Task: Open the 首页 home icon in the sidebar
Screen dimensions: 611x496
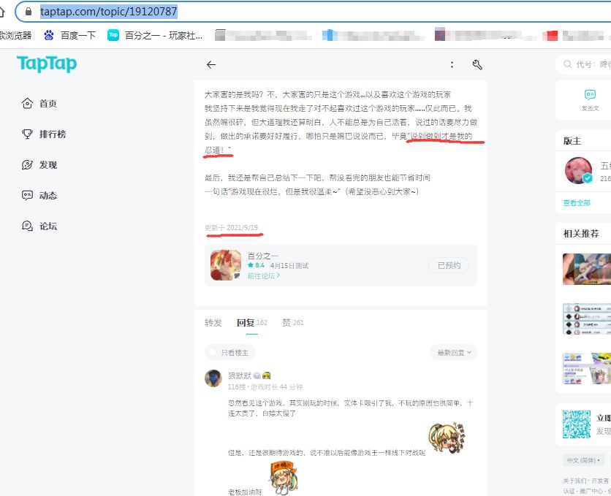Action: pyautogui.click(x=27, y=104)
